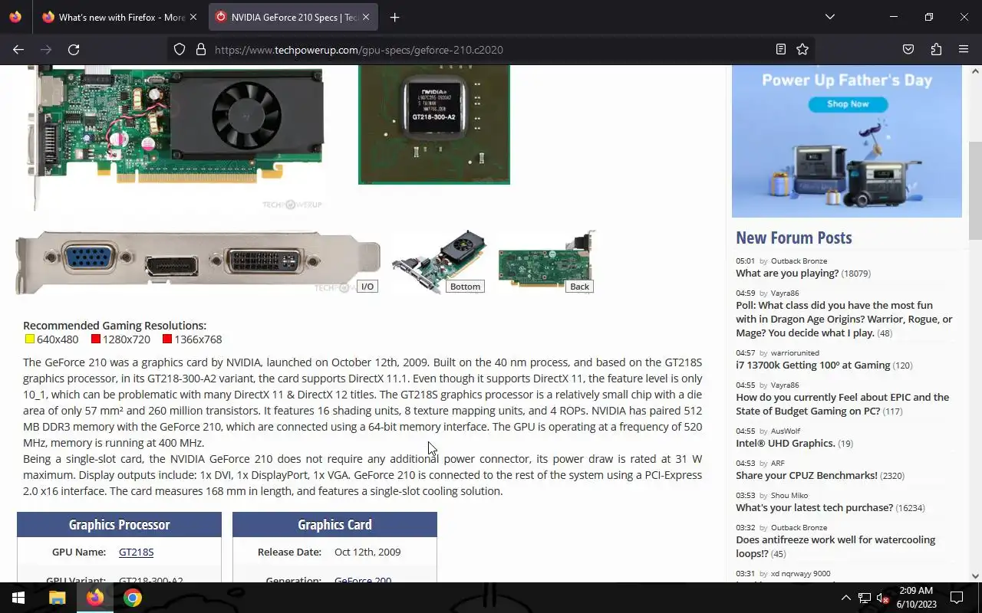Open the notification center
The image size is (982, 613).
957,598
